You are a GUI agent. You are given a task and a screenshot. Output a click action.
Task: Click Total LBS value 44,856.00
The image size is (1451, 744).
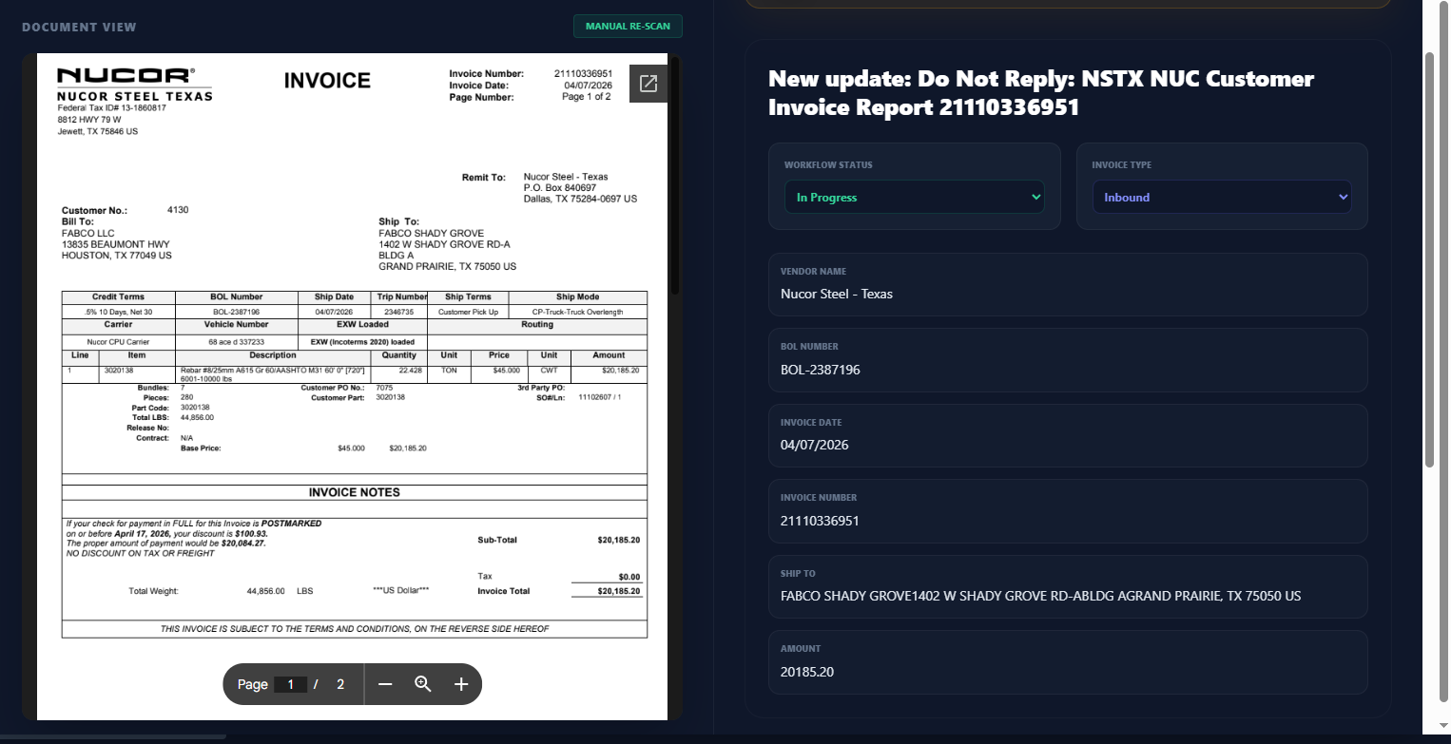point(197,417)
